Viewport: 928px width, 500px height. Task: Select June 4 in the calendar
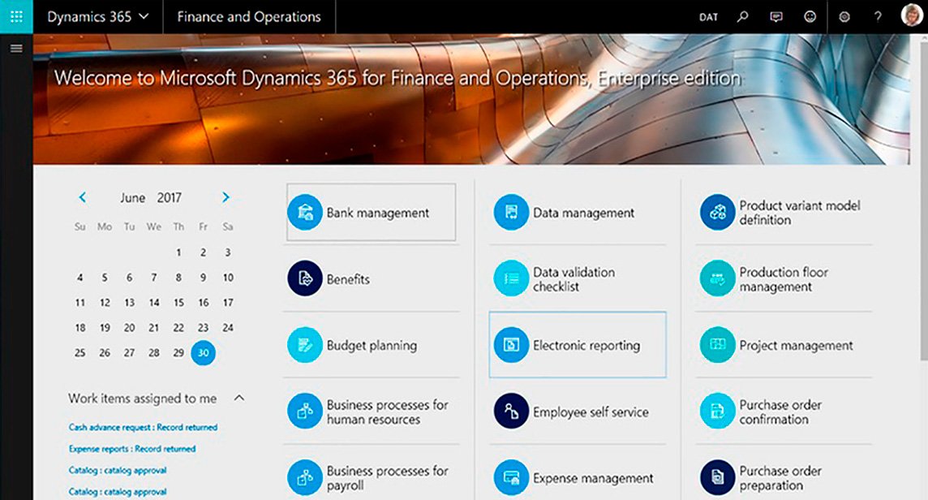[79, 278]
